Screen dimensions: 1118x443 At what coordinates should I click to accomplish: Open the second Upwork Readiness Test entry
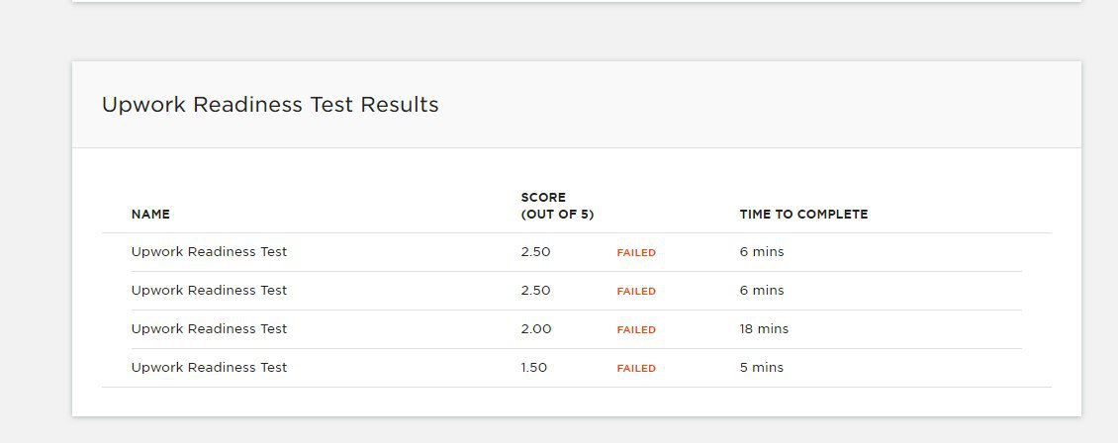pyautogui.click(x=209, y=290)
